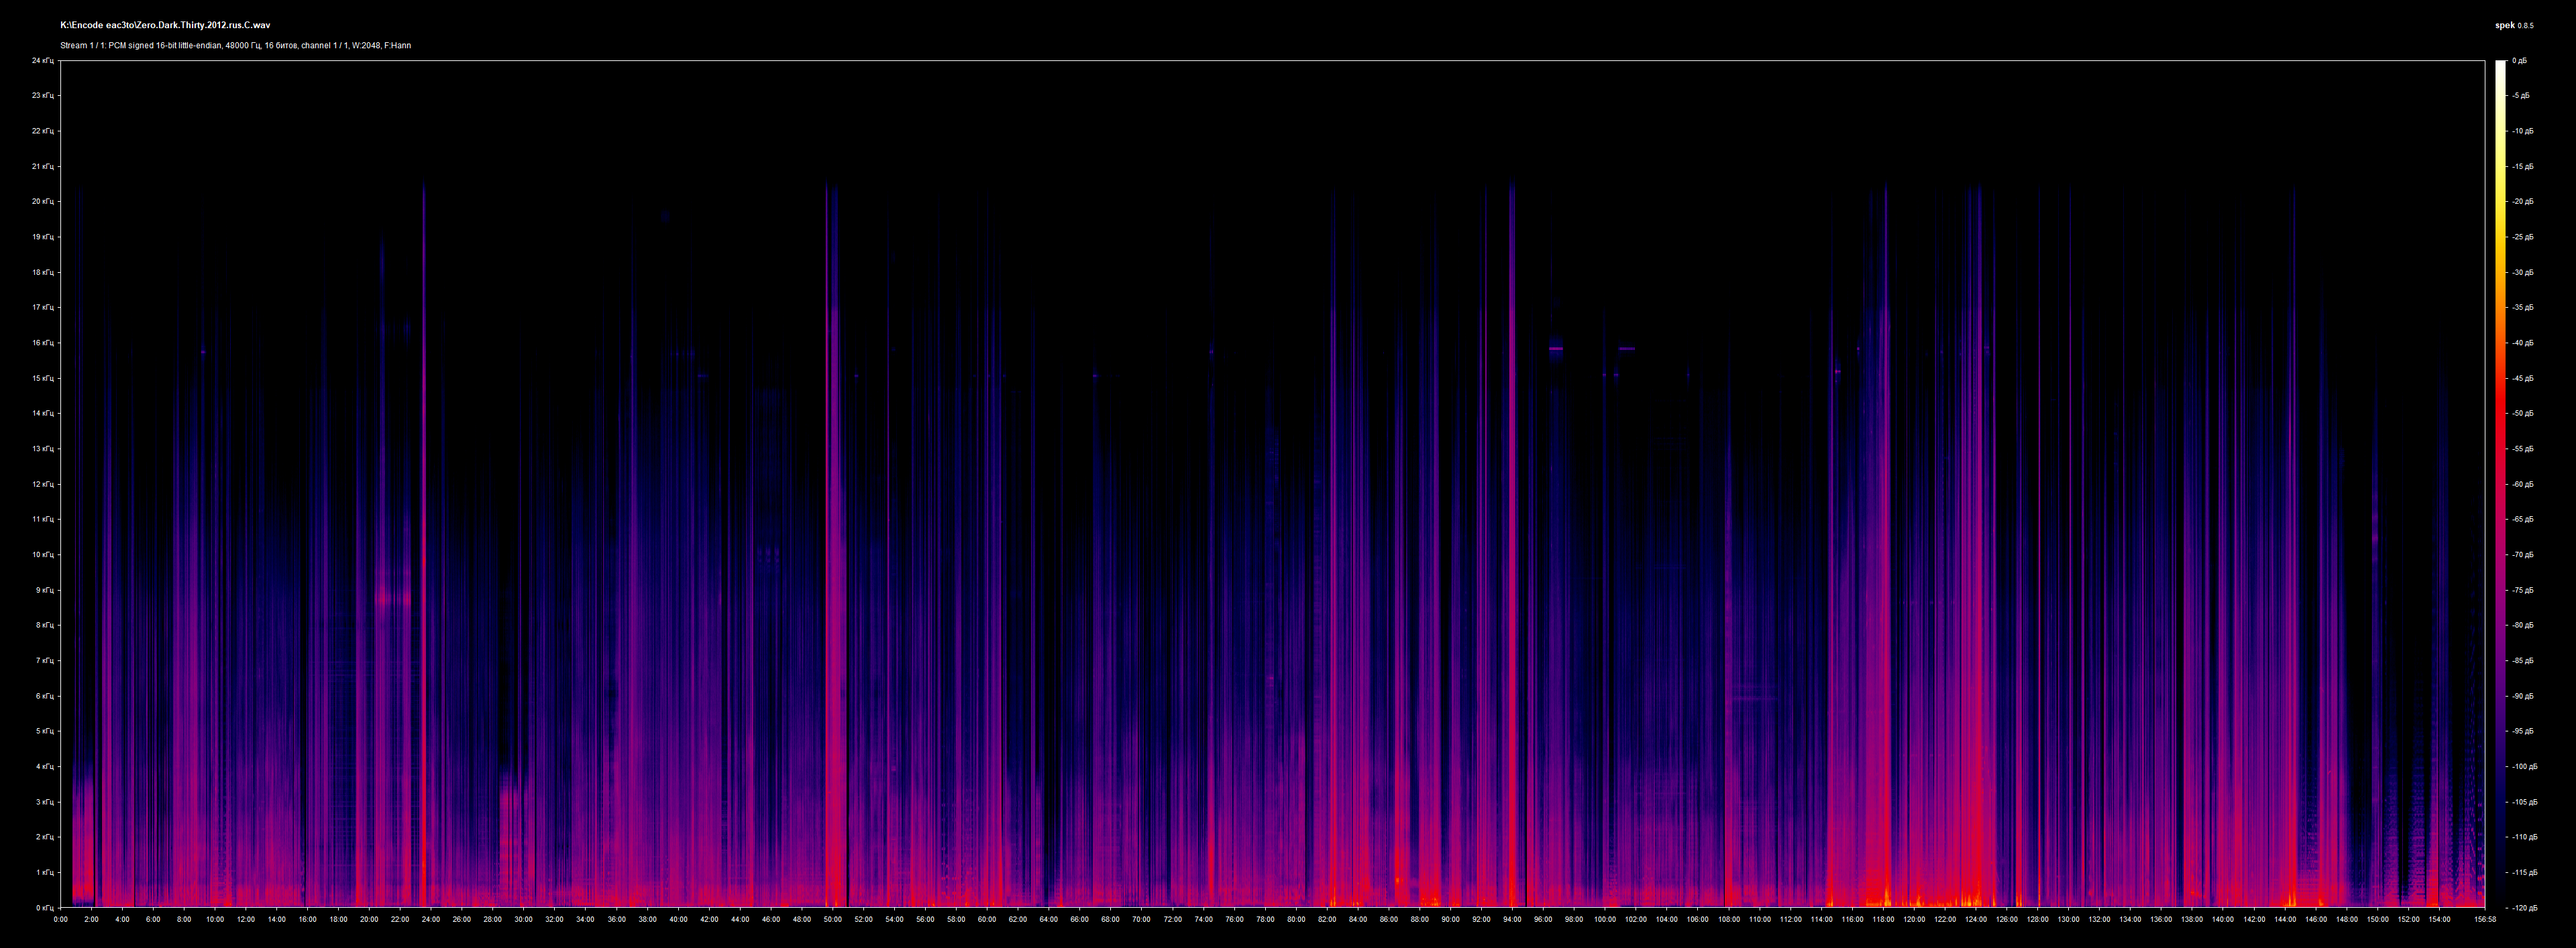
Task: Click the Zero.Dark.Thirty file path title
Action: pyautogui.click(x=165, y=25)
